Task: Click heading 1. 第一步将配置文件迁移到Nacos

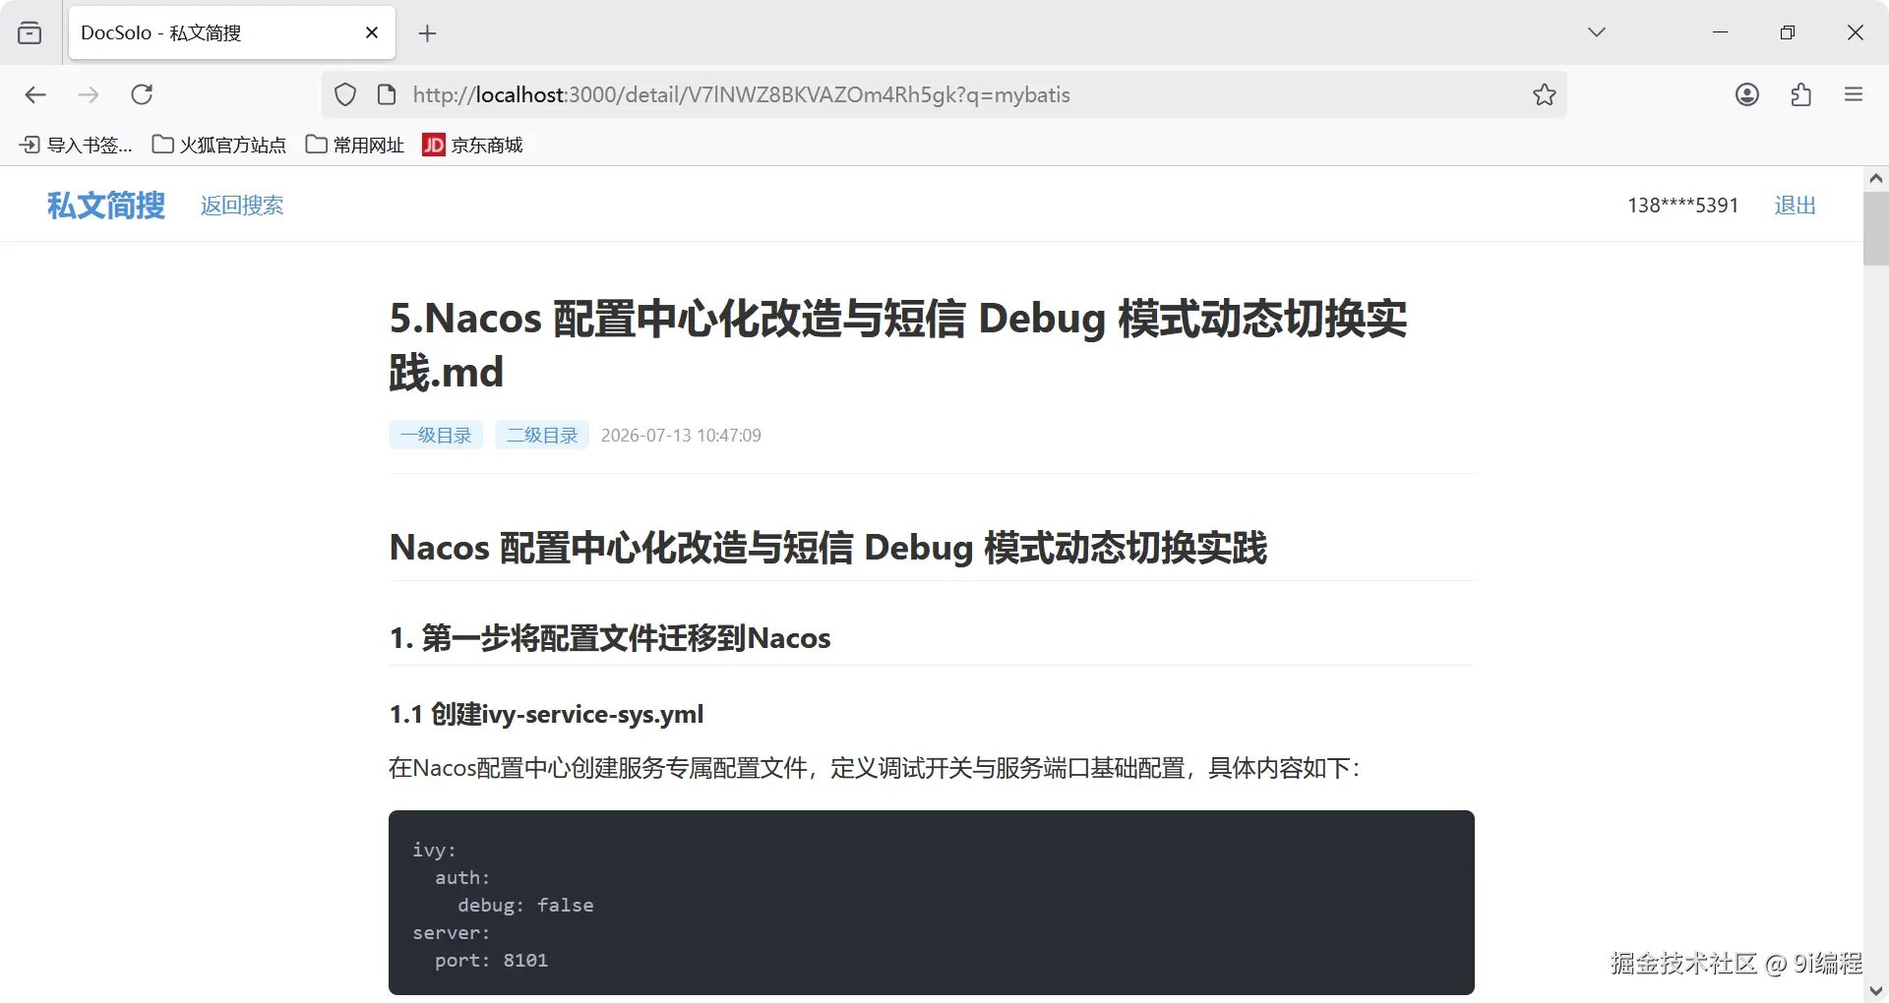Action: [610, 638]
